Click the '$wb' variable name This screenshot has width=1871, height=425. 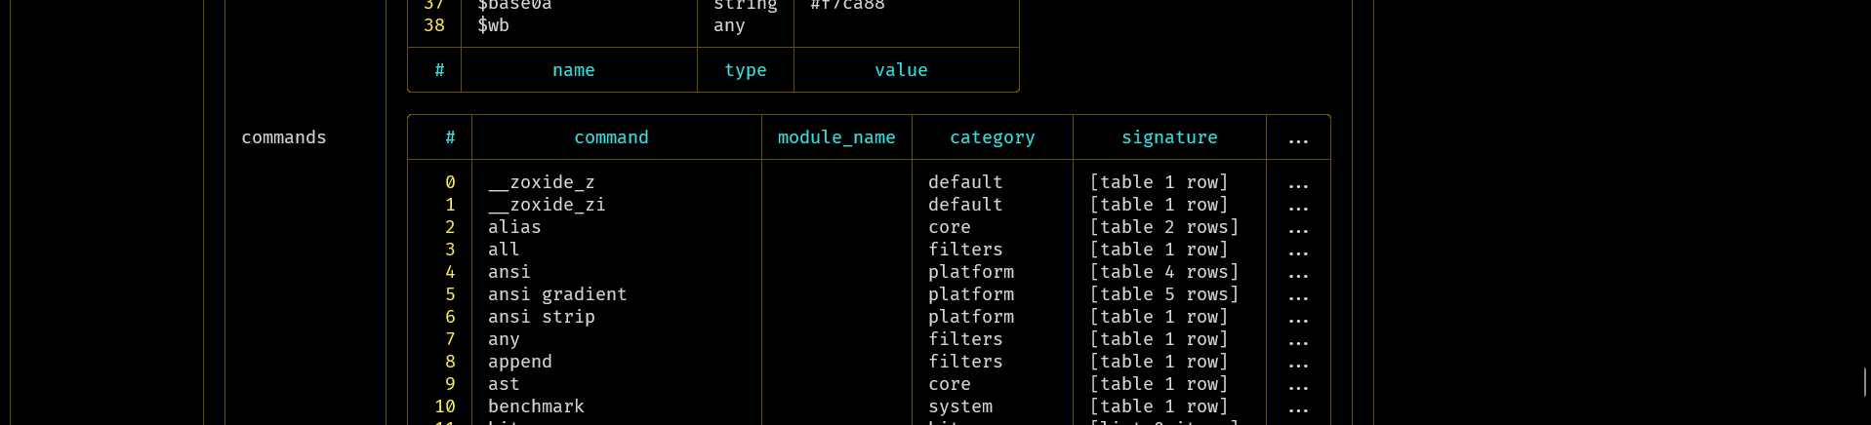click(493, 25)
